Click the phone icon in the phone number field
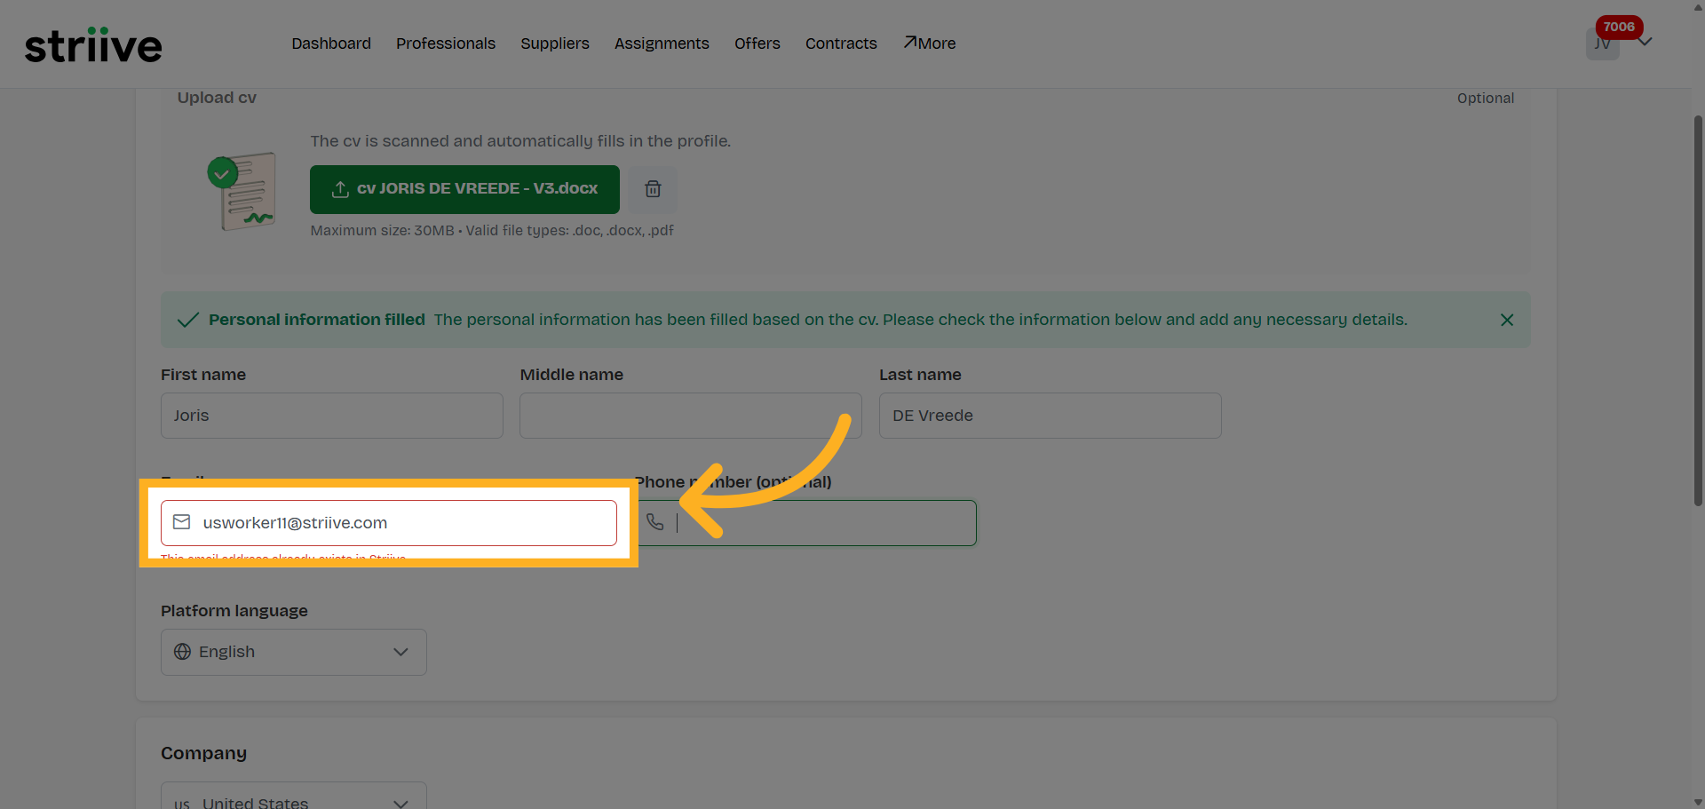Image resolution: width=1705 pixels, height=809 pixels. (x=655, y=522)
